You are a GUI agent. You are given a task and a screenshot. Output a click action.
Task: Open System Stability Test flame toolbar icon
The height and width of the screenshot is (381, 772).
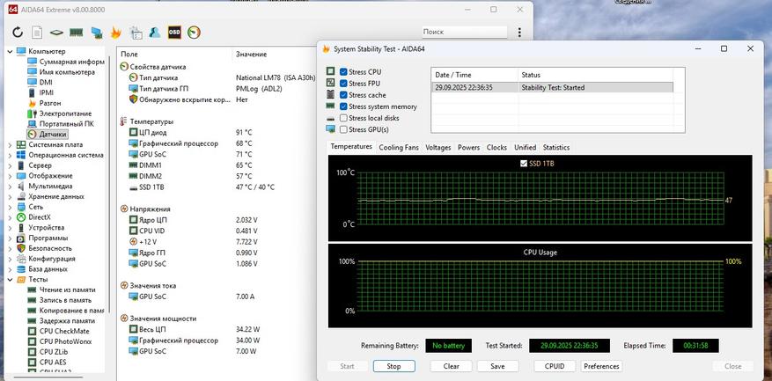[115, 33]
